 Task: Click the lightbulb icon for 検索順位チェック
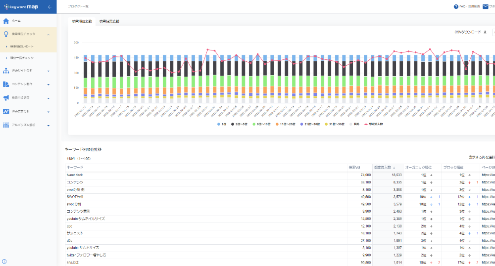[x=6, y=35]
